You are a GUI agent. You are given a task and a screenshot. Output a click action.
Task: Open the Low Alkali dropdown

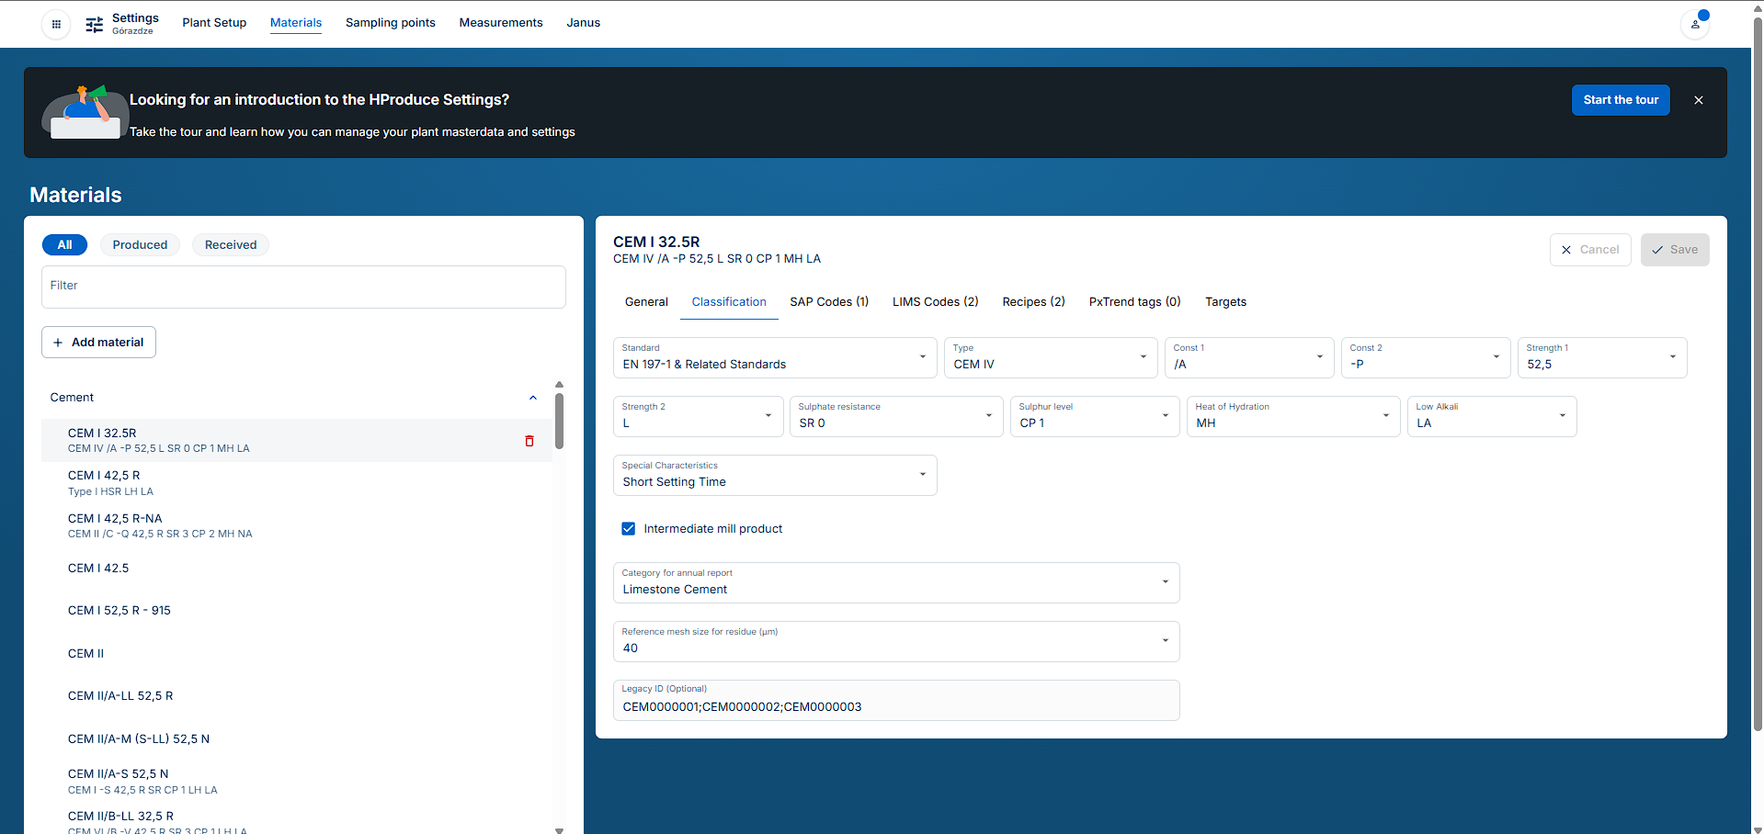[1492, 416]
